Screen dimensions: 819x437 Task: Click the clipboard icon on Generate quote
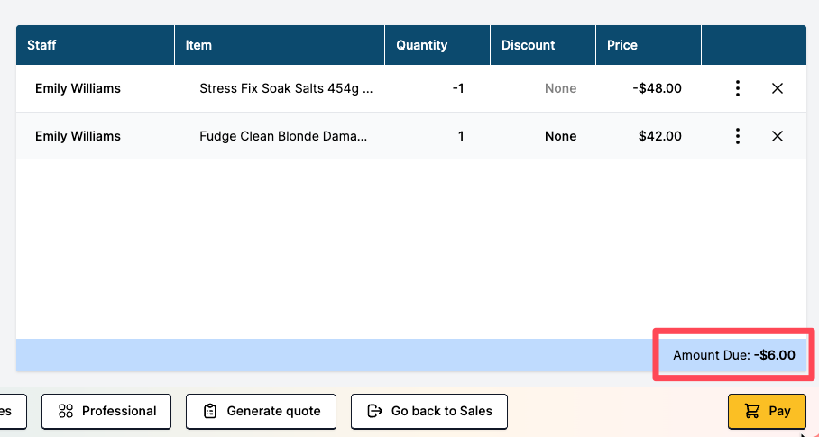(x=210, y=412)
